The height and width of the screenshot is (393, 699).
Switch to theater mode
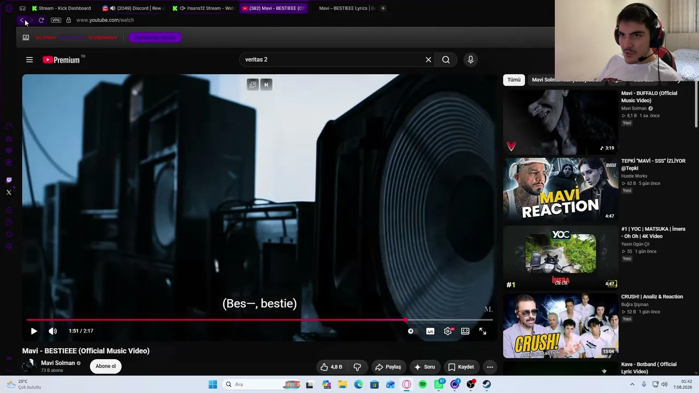tap(465, 331)
